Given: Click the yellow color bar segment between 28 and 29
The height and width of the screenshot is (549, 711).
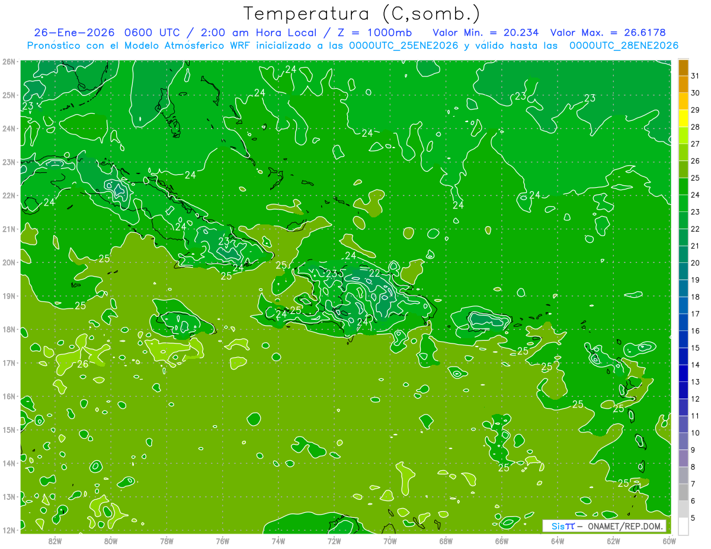Looking at the screenshot, I should coord(683,118).
